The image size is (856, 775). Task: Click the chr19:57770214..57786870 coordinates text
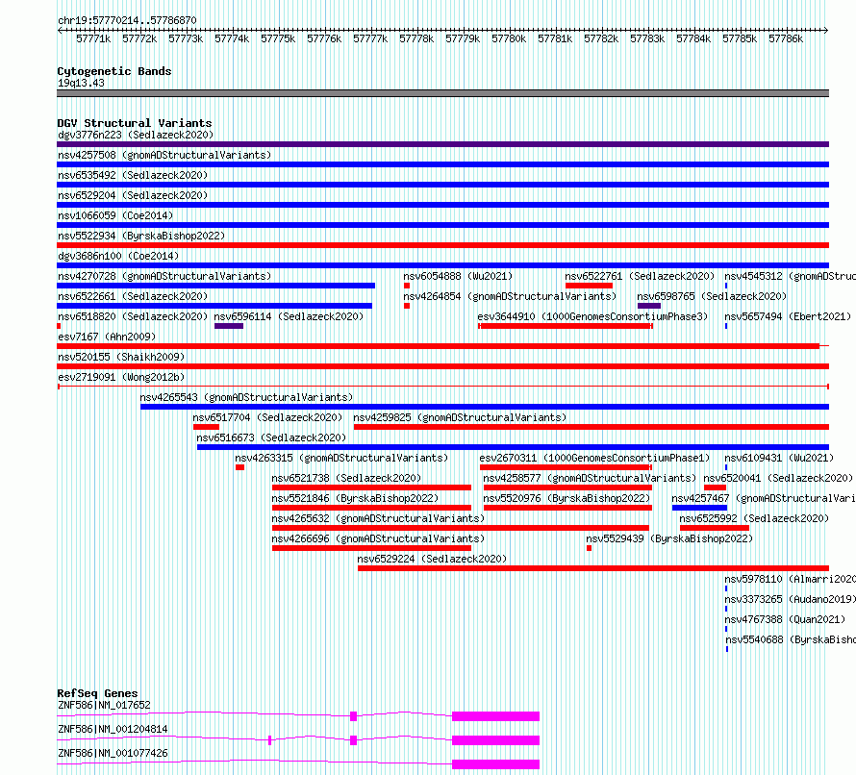point(127,20)
